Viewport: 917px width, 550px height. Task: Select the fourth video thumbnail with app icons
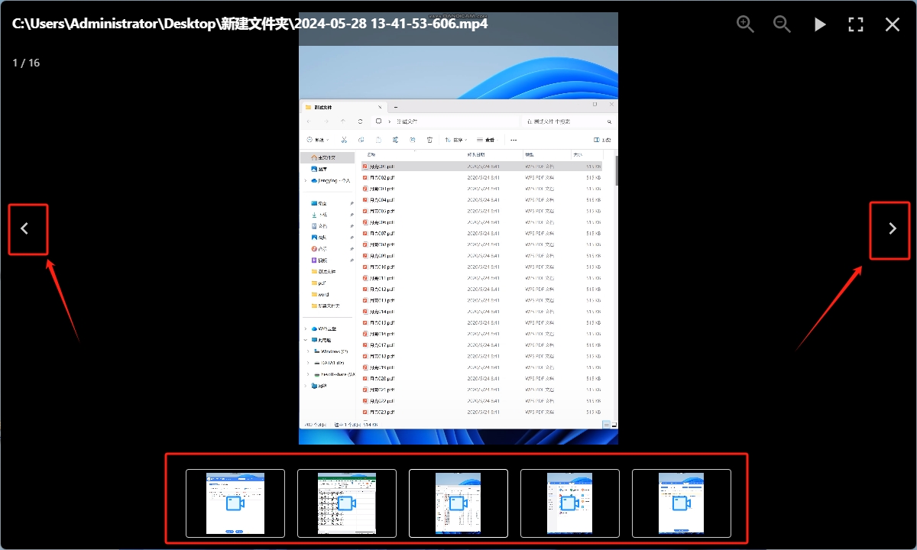[570, 503]
